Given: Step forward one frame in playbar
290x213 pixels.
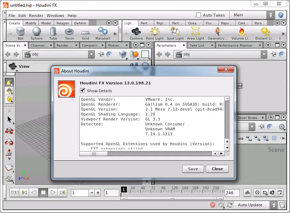Looking at the screenshot, I should (x=63, y=193).
